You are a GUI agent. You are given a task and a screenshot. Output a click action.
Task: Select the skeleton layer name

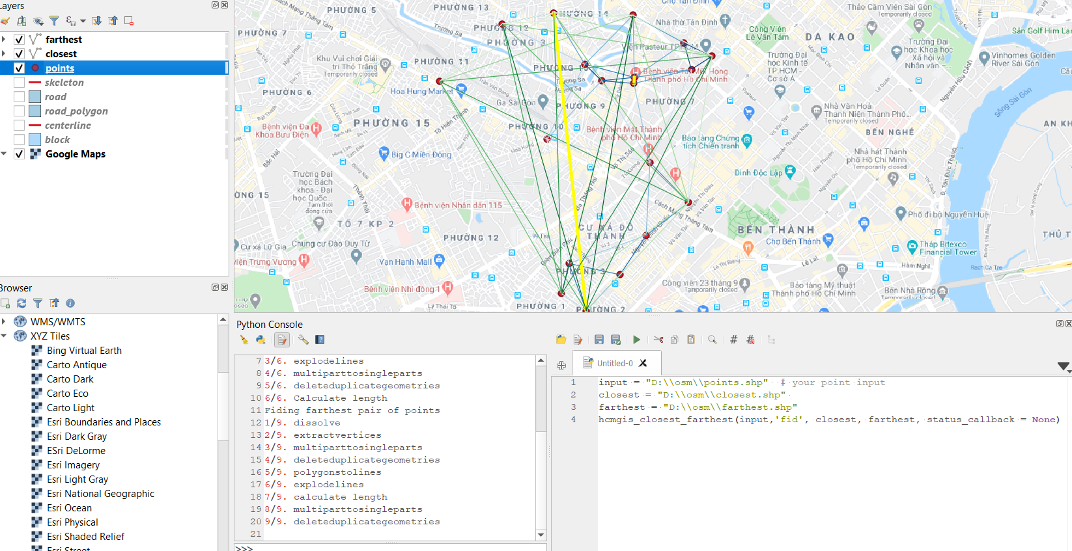(64, 83)
